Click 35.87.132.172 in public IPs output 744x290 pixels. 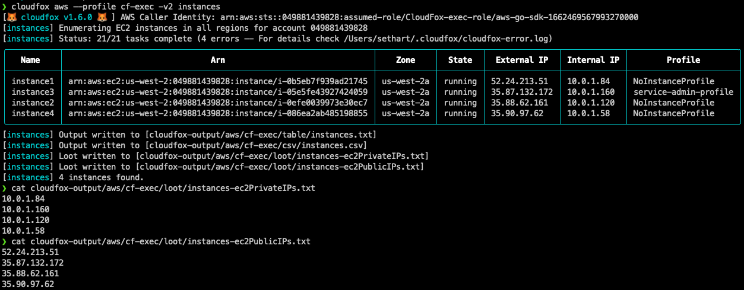[33, 263]
